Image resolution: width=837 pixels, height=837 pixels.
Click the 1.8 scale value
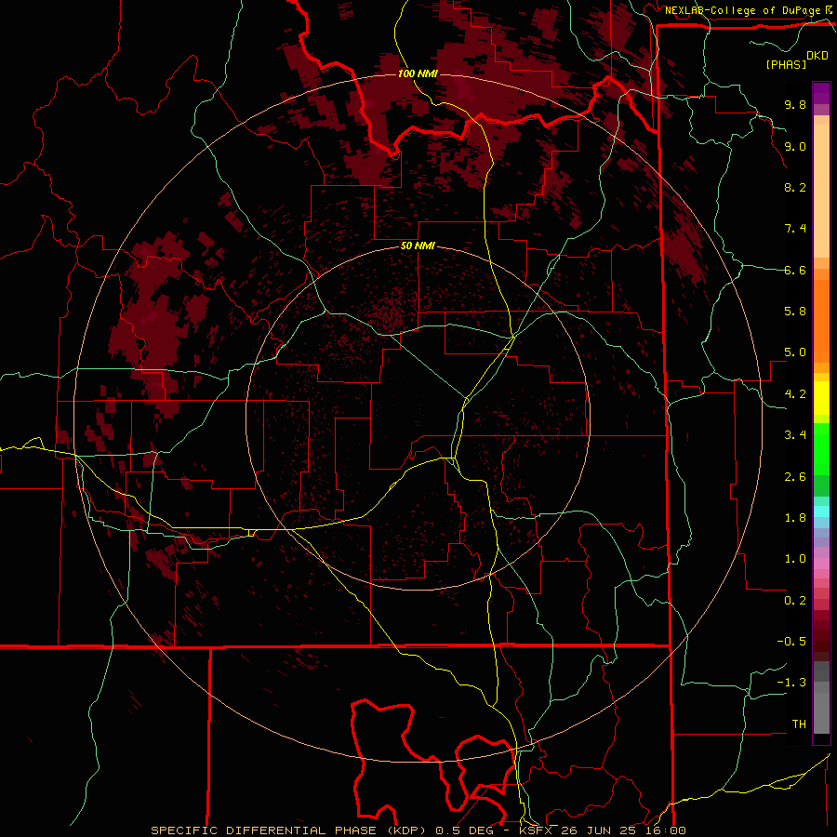795,518
